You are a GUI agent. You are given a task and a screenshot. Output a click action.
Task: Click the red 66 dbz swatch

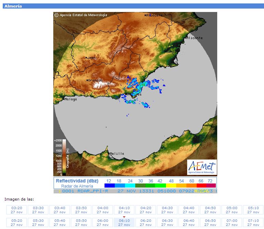click(202, 186)
